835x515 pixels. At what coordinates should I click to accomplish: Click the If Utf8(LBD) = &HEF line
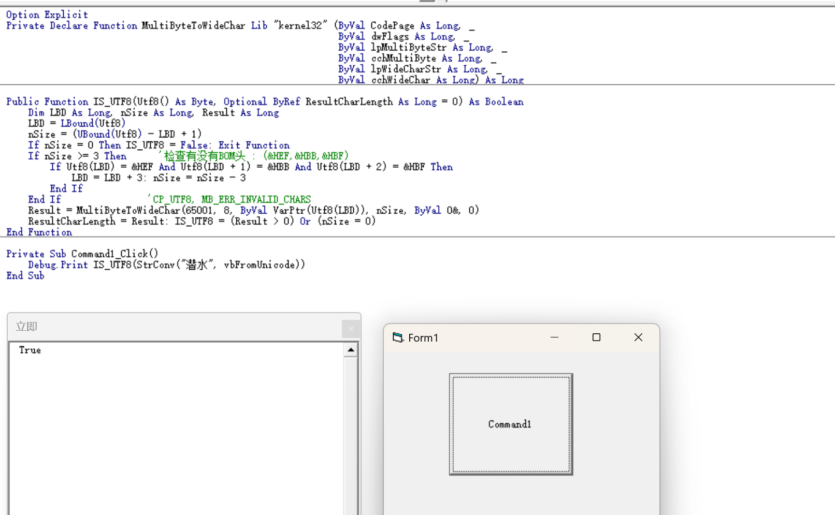point(251,167)
